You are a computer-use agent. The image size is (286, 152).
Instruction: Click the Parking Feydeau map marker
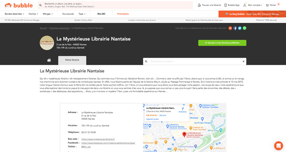pos(195,146)
